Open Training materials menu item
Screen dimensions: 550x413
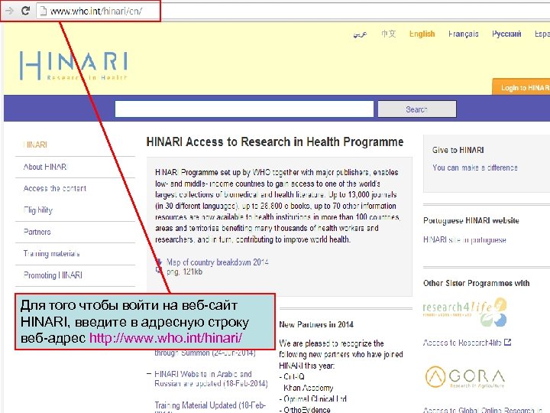pos(52,254)
